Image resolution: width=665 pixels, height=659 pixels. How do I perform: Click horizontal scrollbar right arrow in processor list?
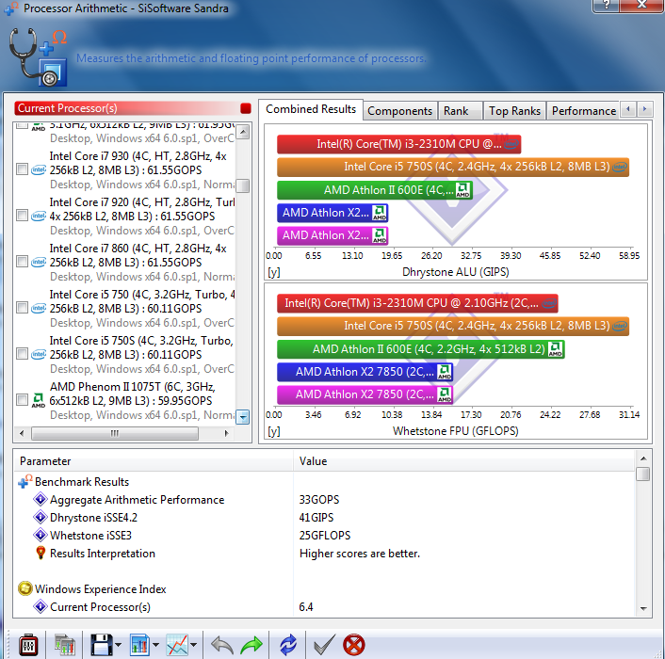pyautogui.click(x=226, y=433)
